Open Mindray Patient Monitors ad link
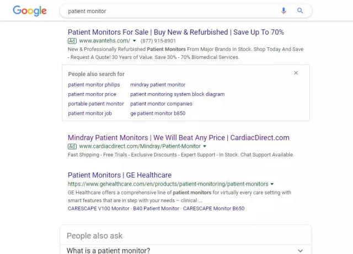353x254 pixels. click(x=178, y=138)
